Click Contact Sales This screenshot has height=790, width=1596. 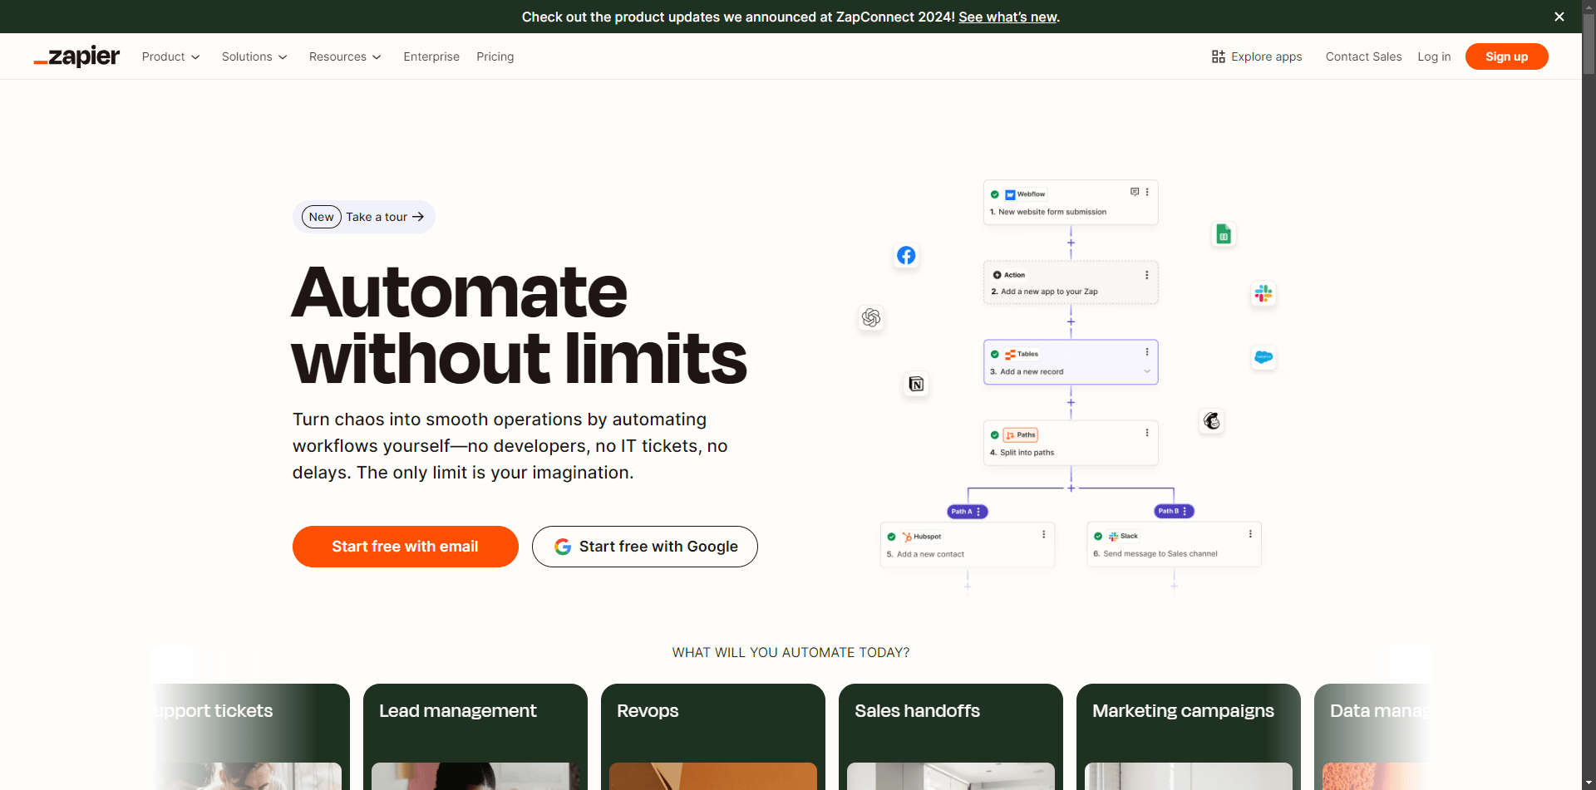[1363, 56]
